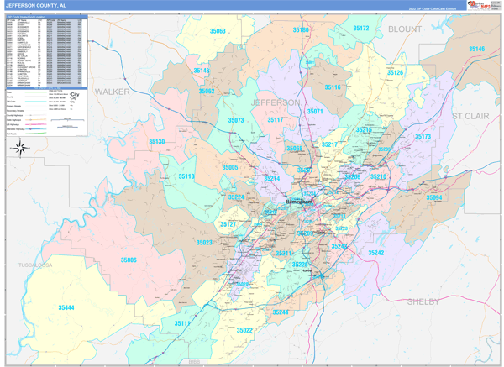Viewport: 504px width, 367px height.
Task: Click the WALKER county label
Action: pos(113,91)
